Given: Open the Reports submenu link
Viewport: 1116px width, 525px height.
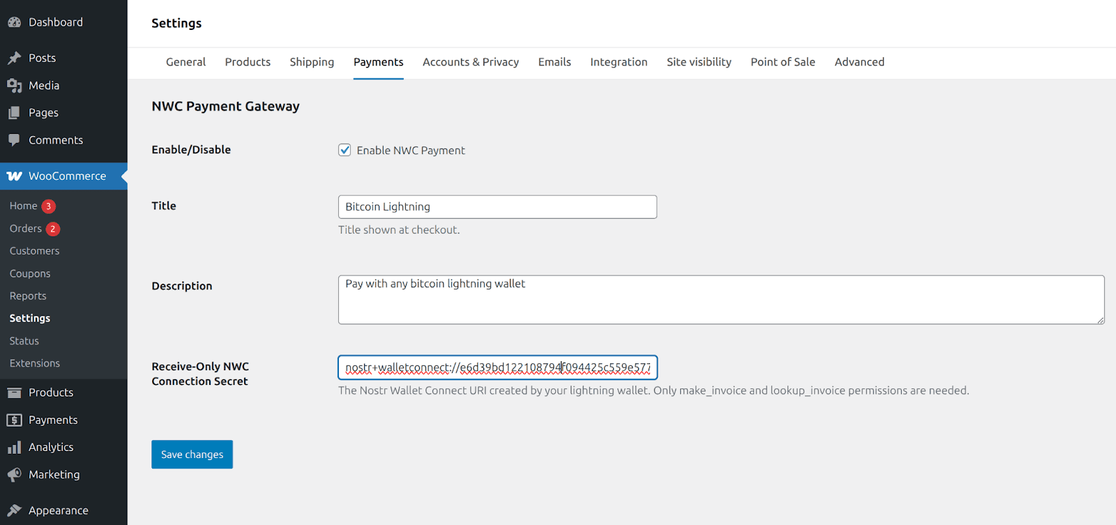Looking at the screenshot, I should click(x=28, y=296).
